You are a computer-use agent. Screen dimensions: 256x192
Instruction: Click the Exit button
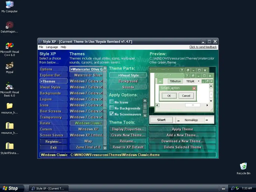(53, 147)
